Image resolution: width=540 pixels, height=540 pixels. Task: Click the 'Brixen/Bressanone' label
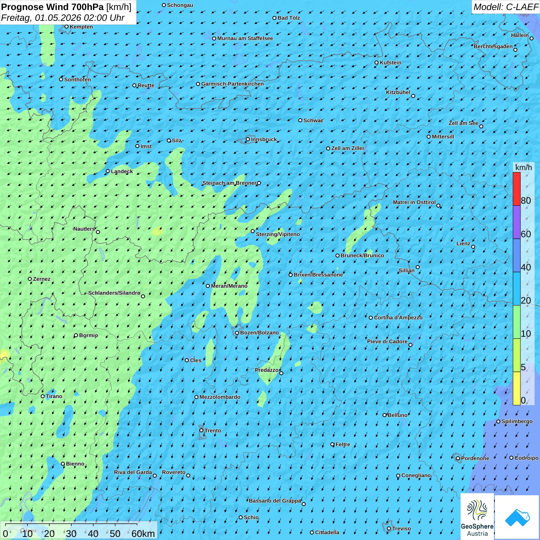point(318,275)
